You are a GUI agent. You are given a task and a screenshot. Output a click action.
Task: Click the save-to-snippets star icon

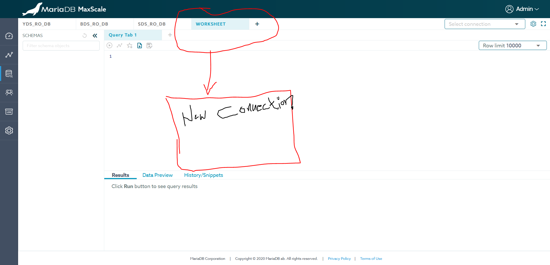point(130,45)
